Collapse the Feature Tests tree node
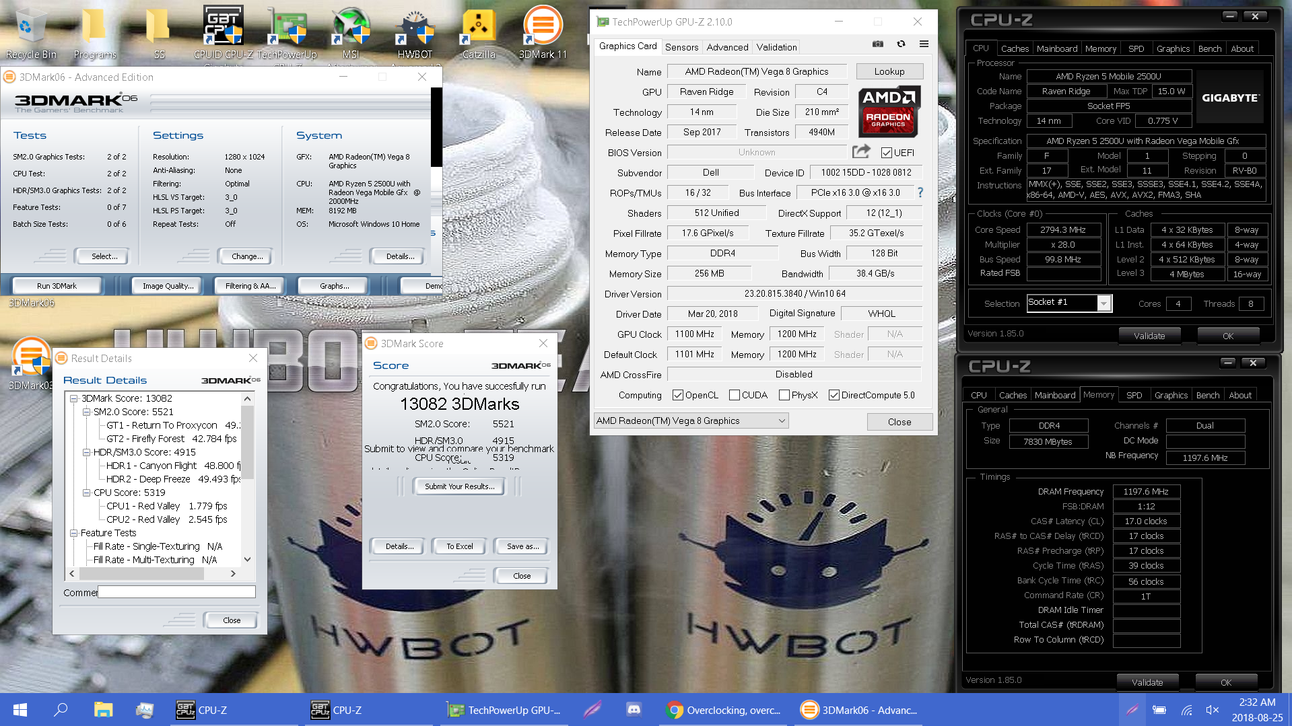The image size is (1292, 726). click(74, 533)
